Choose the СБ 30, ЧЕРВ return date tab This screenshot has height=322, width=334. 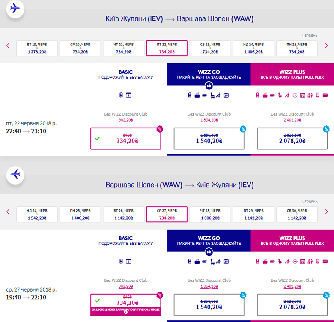tap(296, 214)
